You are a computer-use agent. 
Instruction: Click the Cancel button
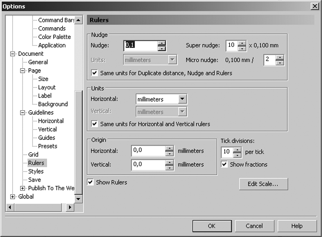coord(254,226)
